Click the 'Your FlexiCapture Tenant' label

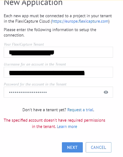tap(24, 44)
